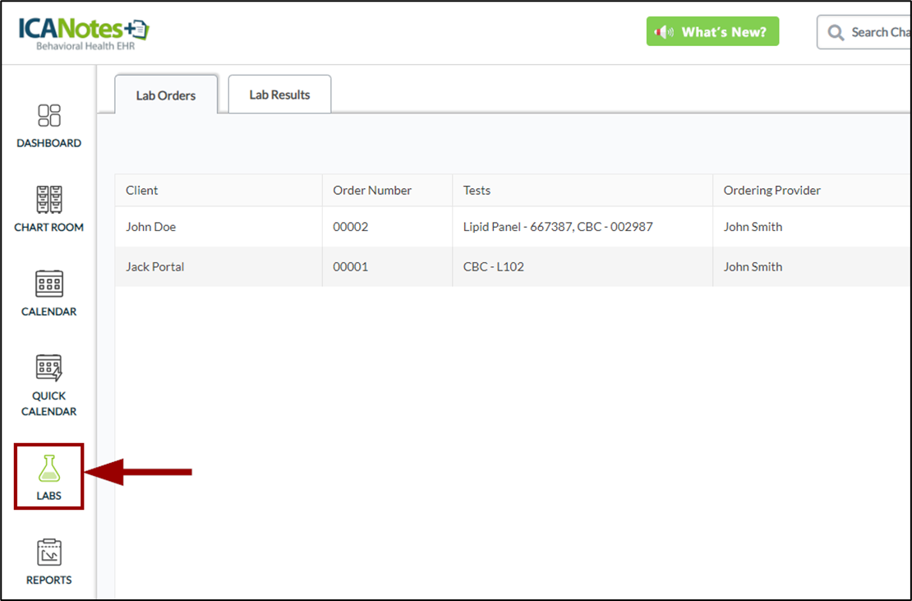Sort by the Client column header
Image resolution: width=912 pixels, height=601 pixels.
(x=142, y=190)
